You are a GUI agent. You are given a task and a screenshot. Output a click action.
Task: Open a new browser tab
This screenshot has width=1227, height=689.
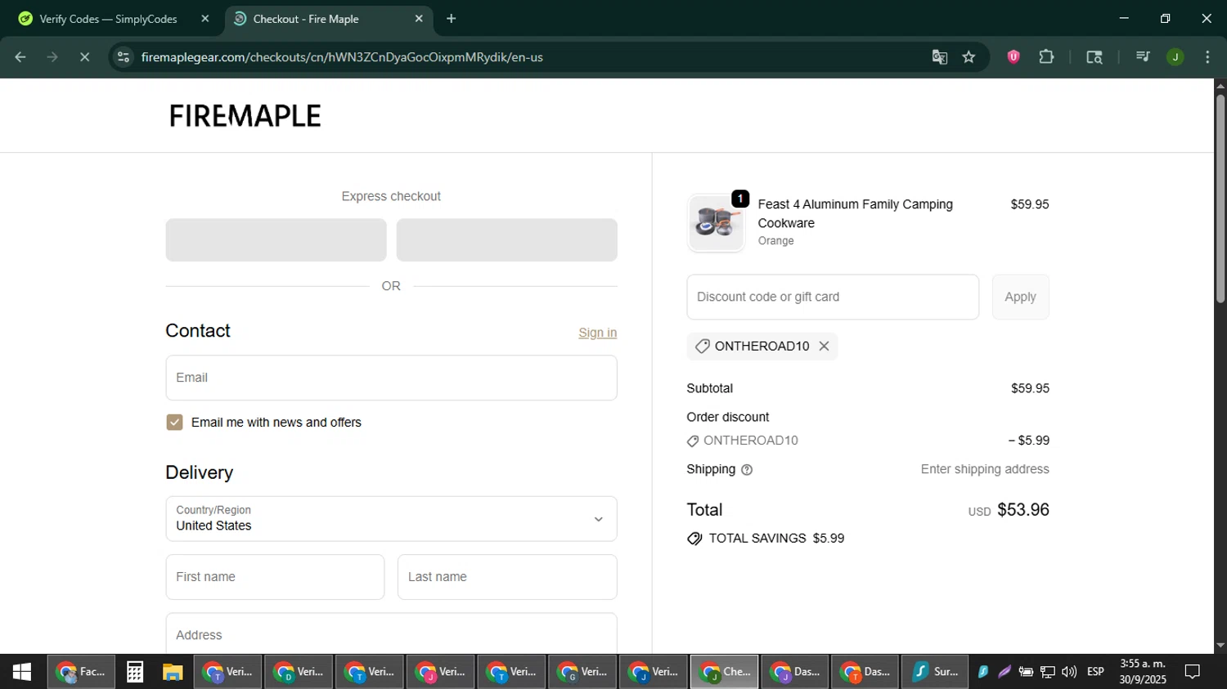[452, 19]
